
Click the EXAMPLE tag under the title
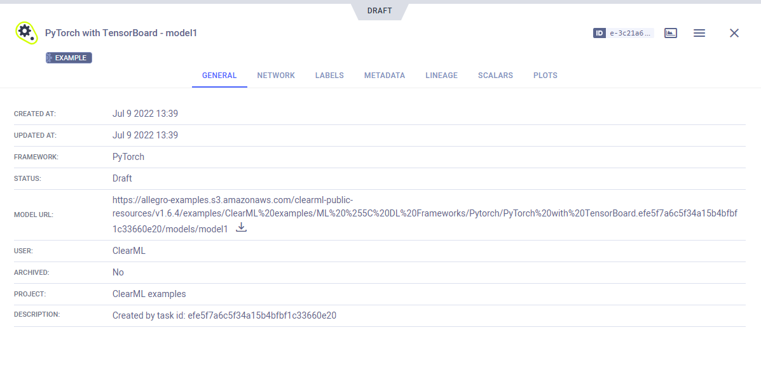(x=69, y=58)
